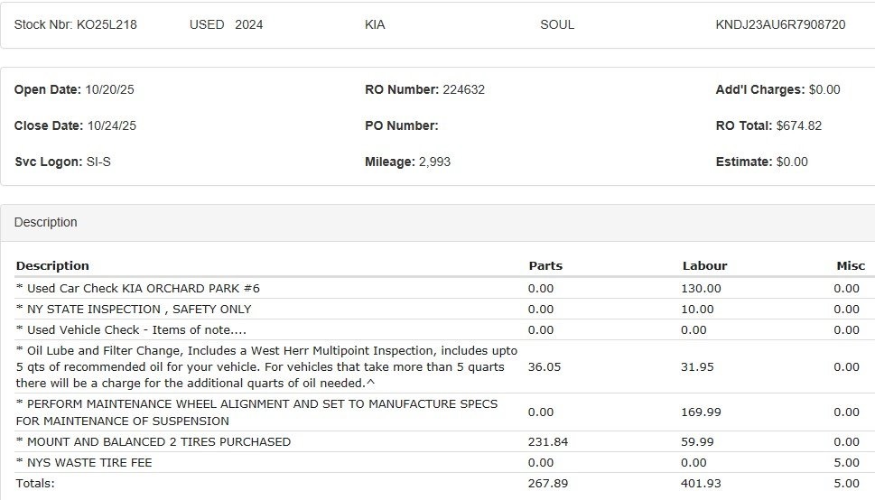
Task: Select the VIN KNDJ23AU6R7908720
Action: pyautogui.click(x=780, y=24)
